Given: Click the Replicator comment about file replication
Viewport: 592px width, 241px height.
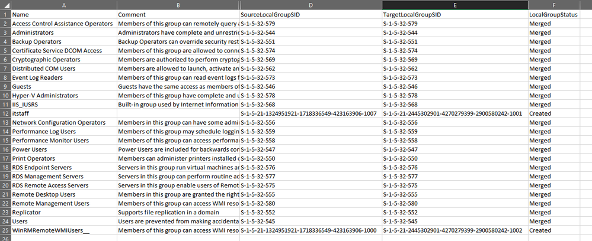Looking at the screenshot, I should point(178,213).
